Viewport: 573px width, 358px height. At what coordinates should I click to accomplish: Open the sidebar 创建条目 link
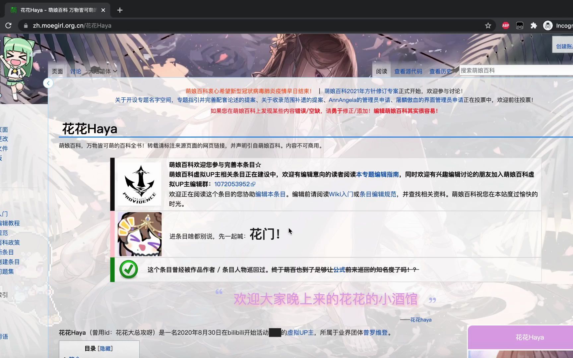point(10,262)
